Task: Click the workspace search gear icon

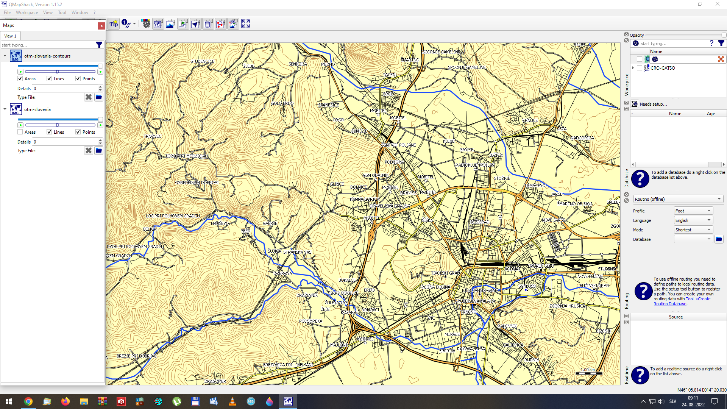Action: [x=636, y=44]
